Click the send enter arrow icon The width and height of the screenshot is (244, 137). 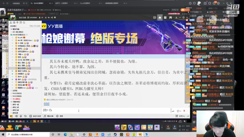click(173, 111)
